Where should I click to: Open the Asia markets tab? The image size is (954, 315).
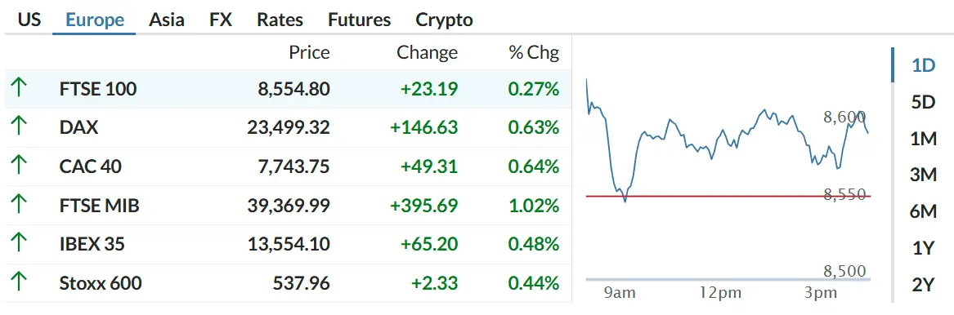(167, 20)
